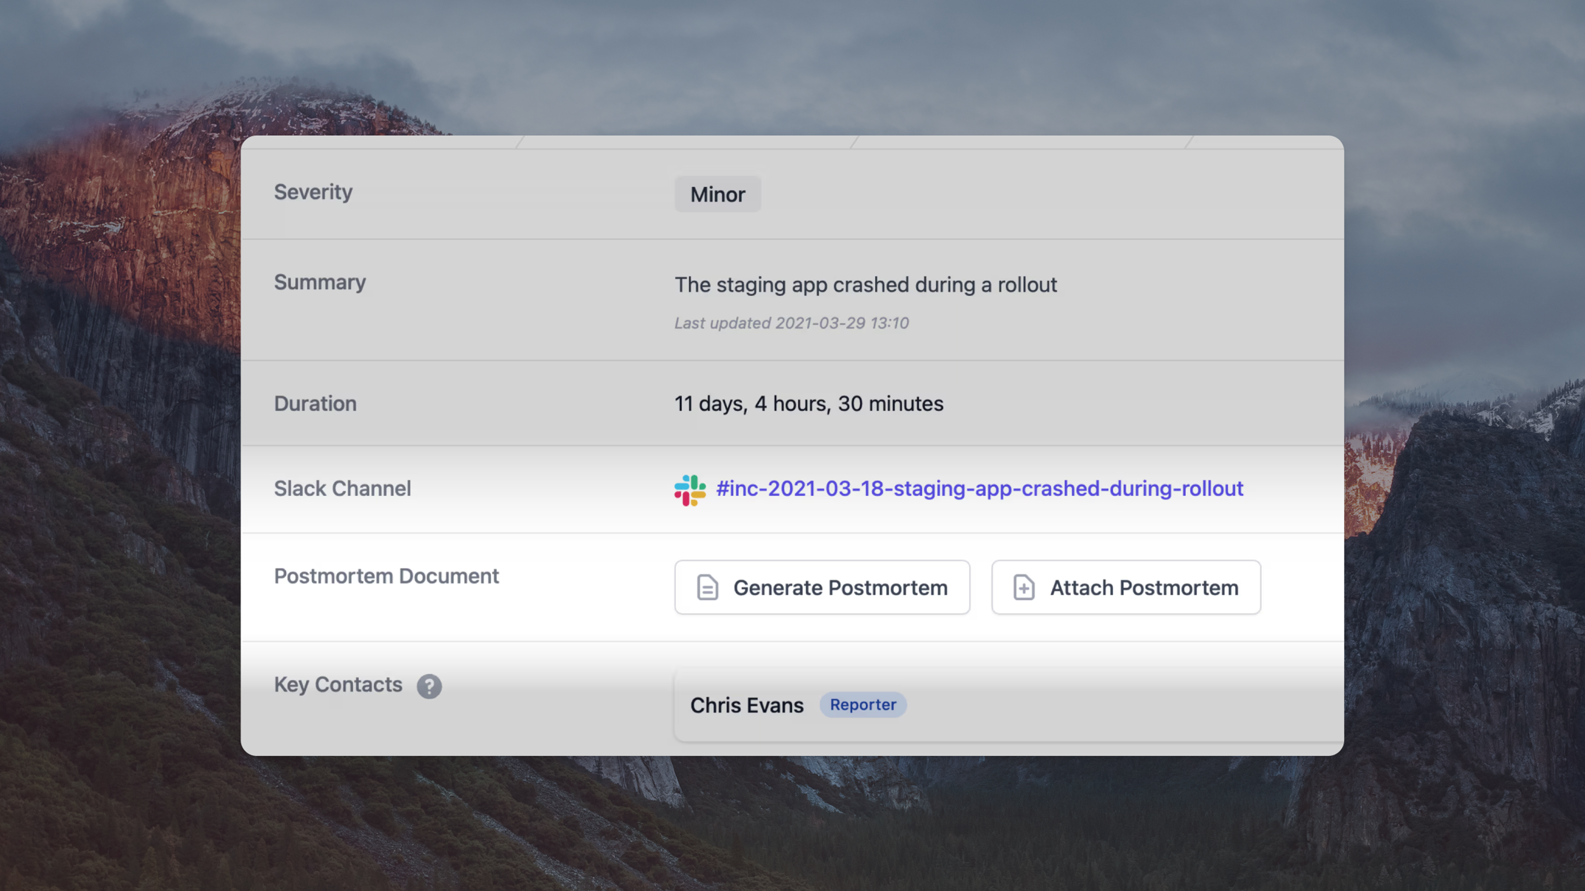Image resolution: width=1585 pixels, height=891 pixels.
Task: Click the Reporter tag next to Chris Evans
Action: 863,705
